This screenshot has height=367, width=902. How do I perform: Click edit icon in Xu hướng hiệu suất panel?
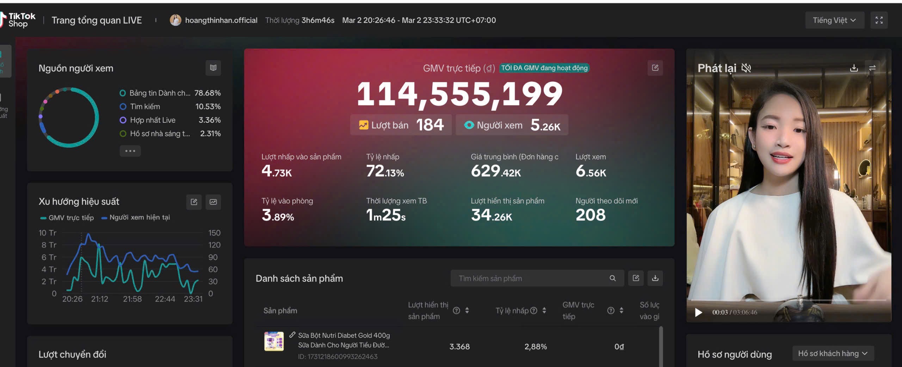(194, 202)
